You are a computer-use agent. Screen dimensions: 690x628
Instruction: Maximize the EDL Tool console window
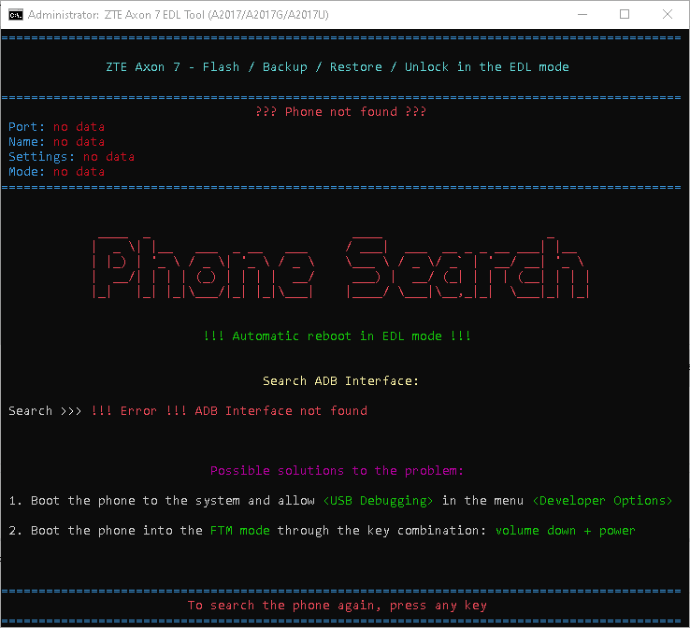point(624,15)
